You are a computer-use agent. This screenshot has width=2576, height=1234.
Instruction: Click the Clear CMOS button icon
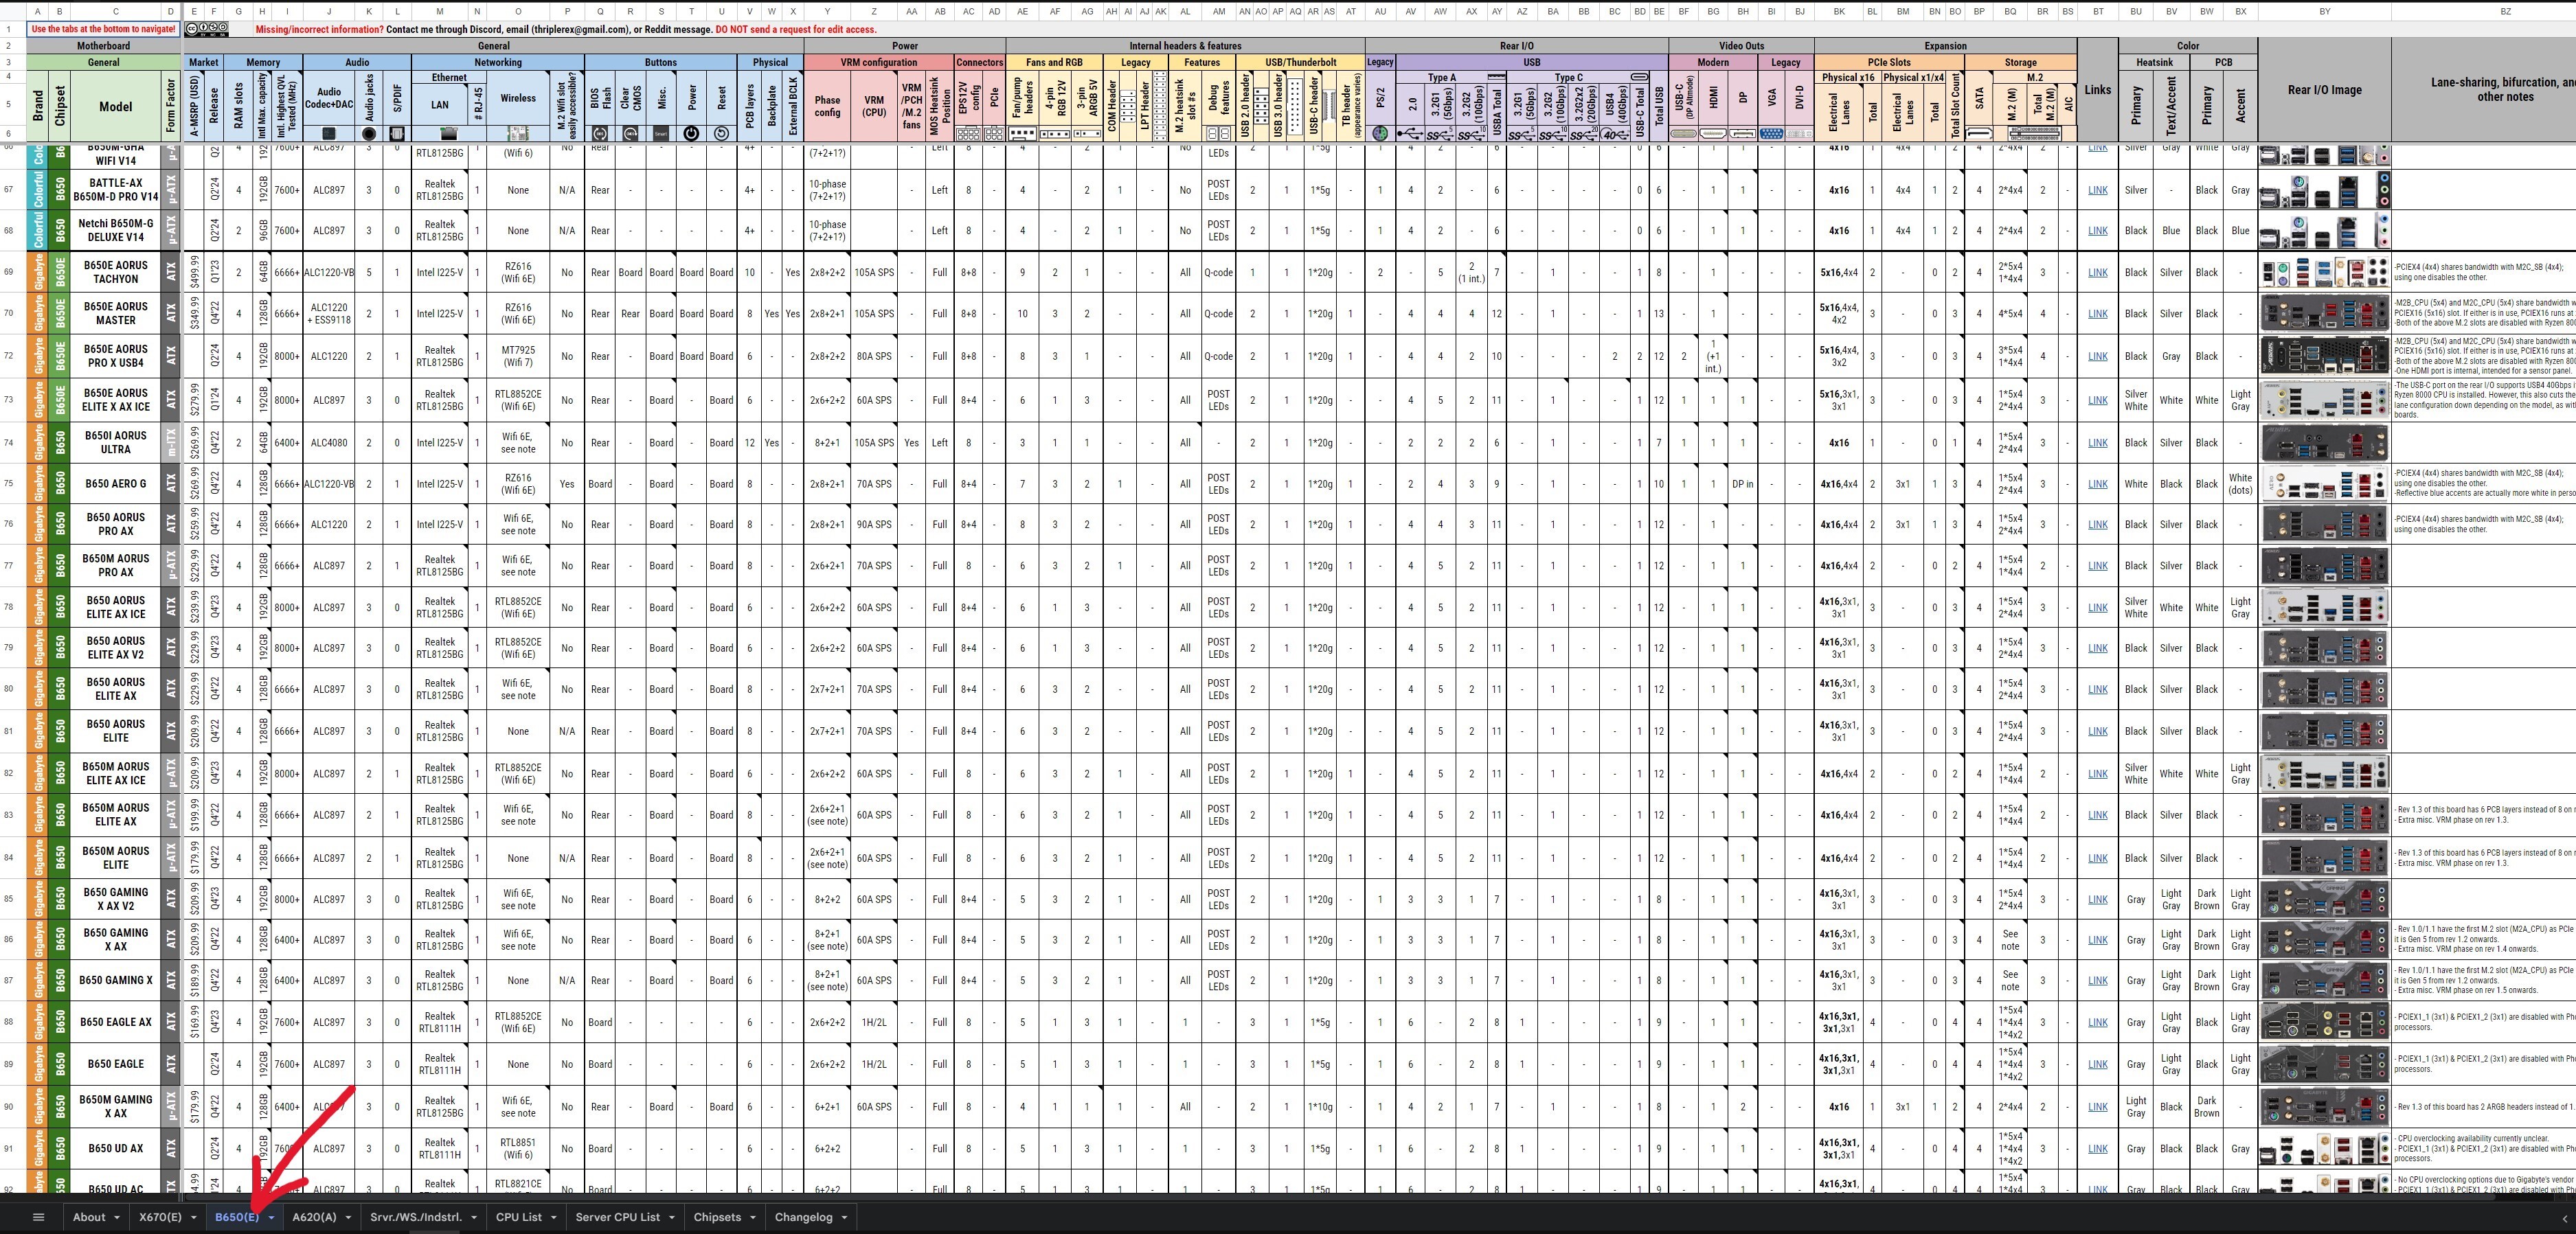pos(631,134)
